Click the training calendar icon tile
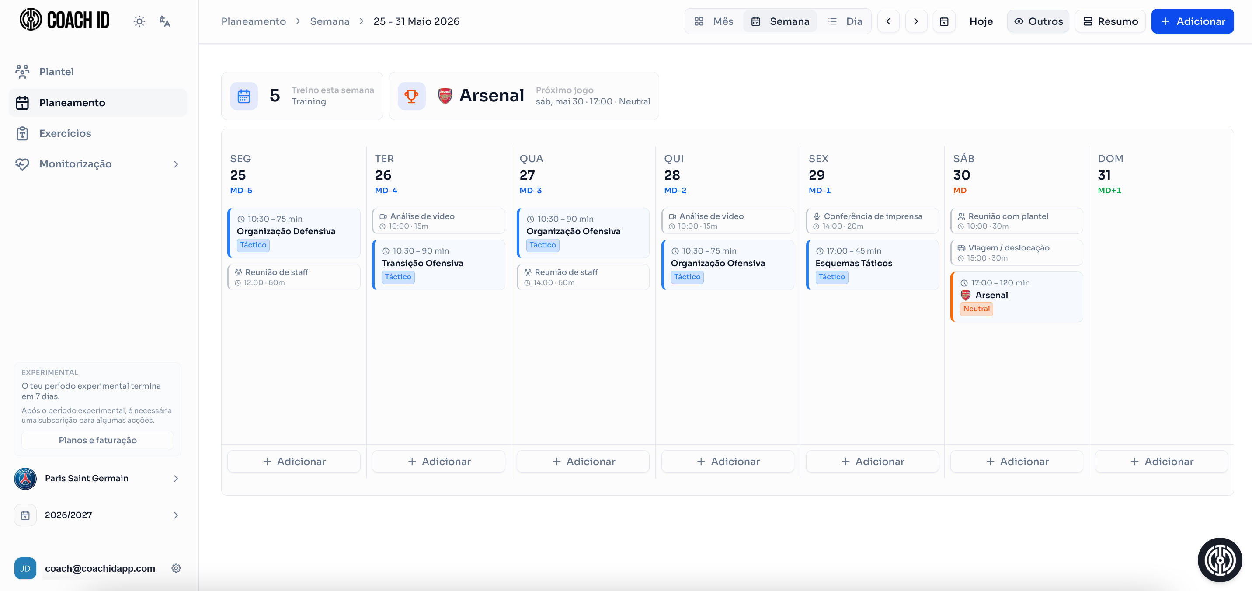This screenshot has height=591, width=1252. click(x=244, y=96)
